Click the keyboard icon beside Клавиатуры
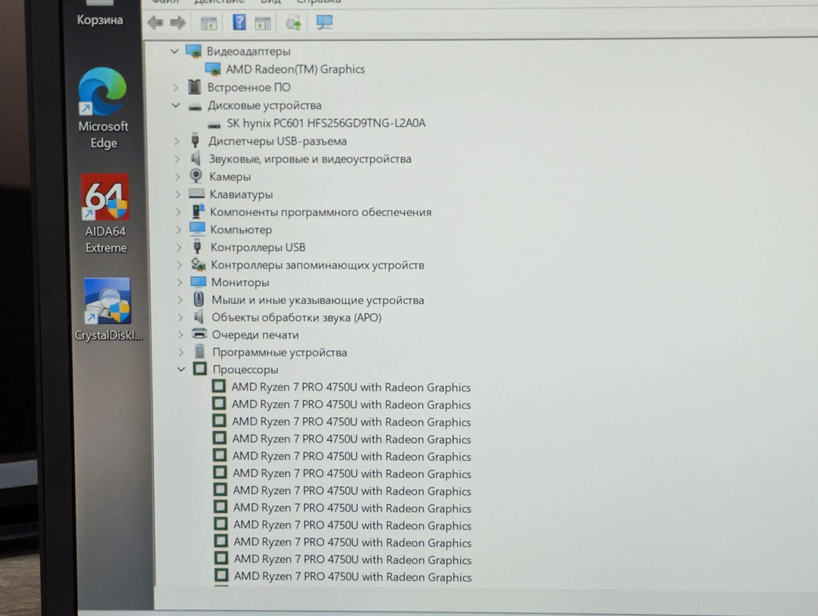This screenshot has height=616, width=818. [197, 194]
